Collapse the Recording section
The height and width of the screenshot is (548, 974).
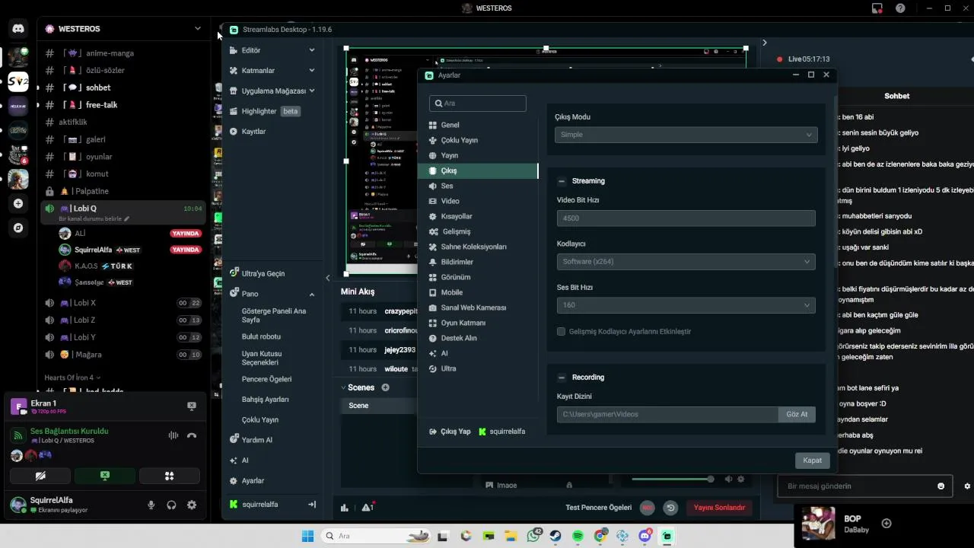[x=562, y=378]
